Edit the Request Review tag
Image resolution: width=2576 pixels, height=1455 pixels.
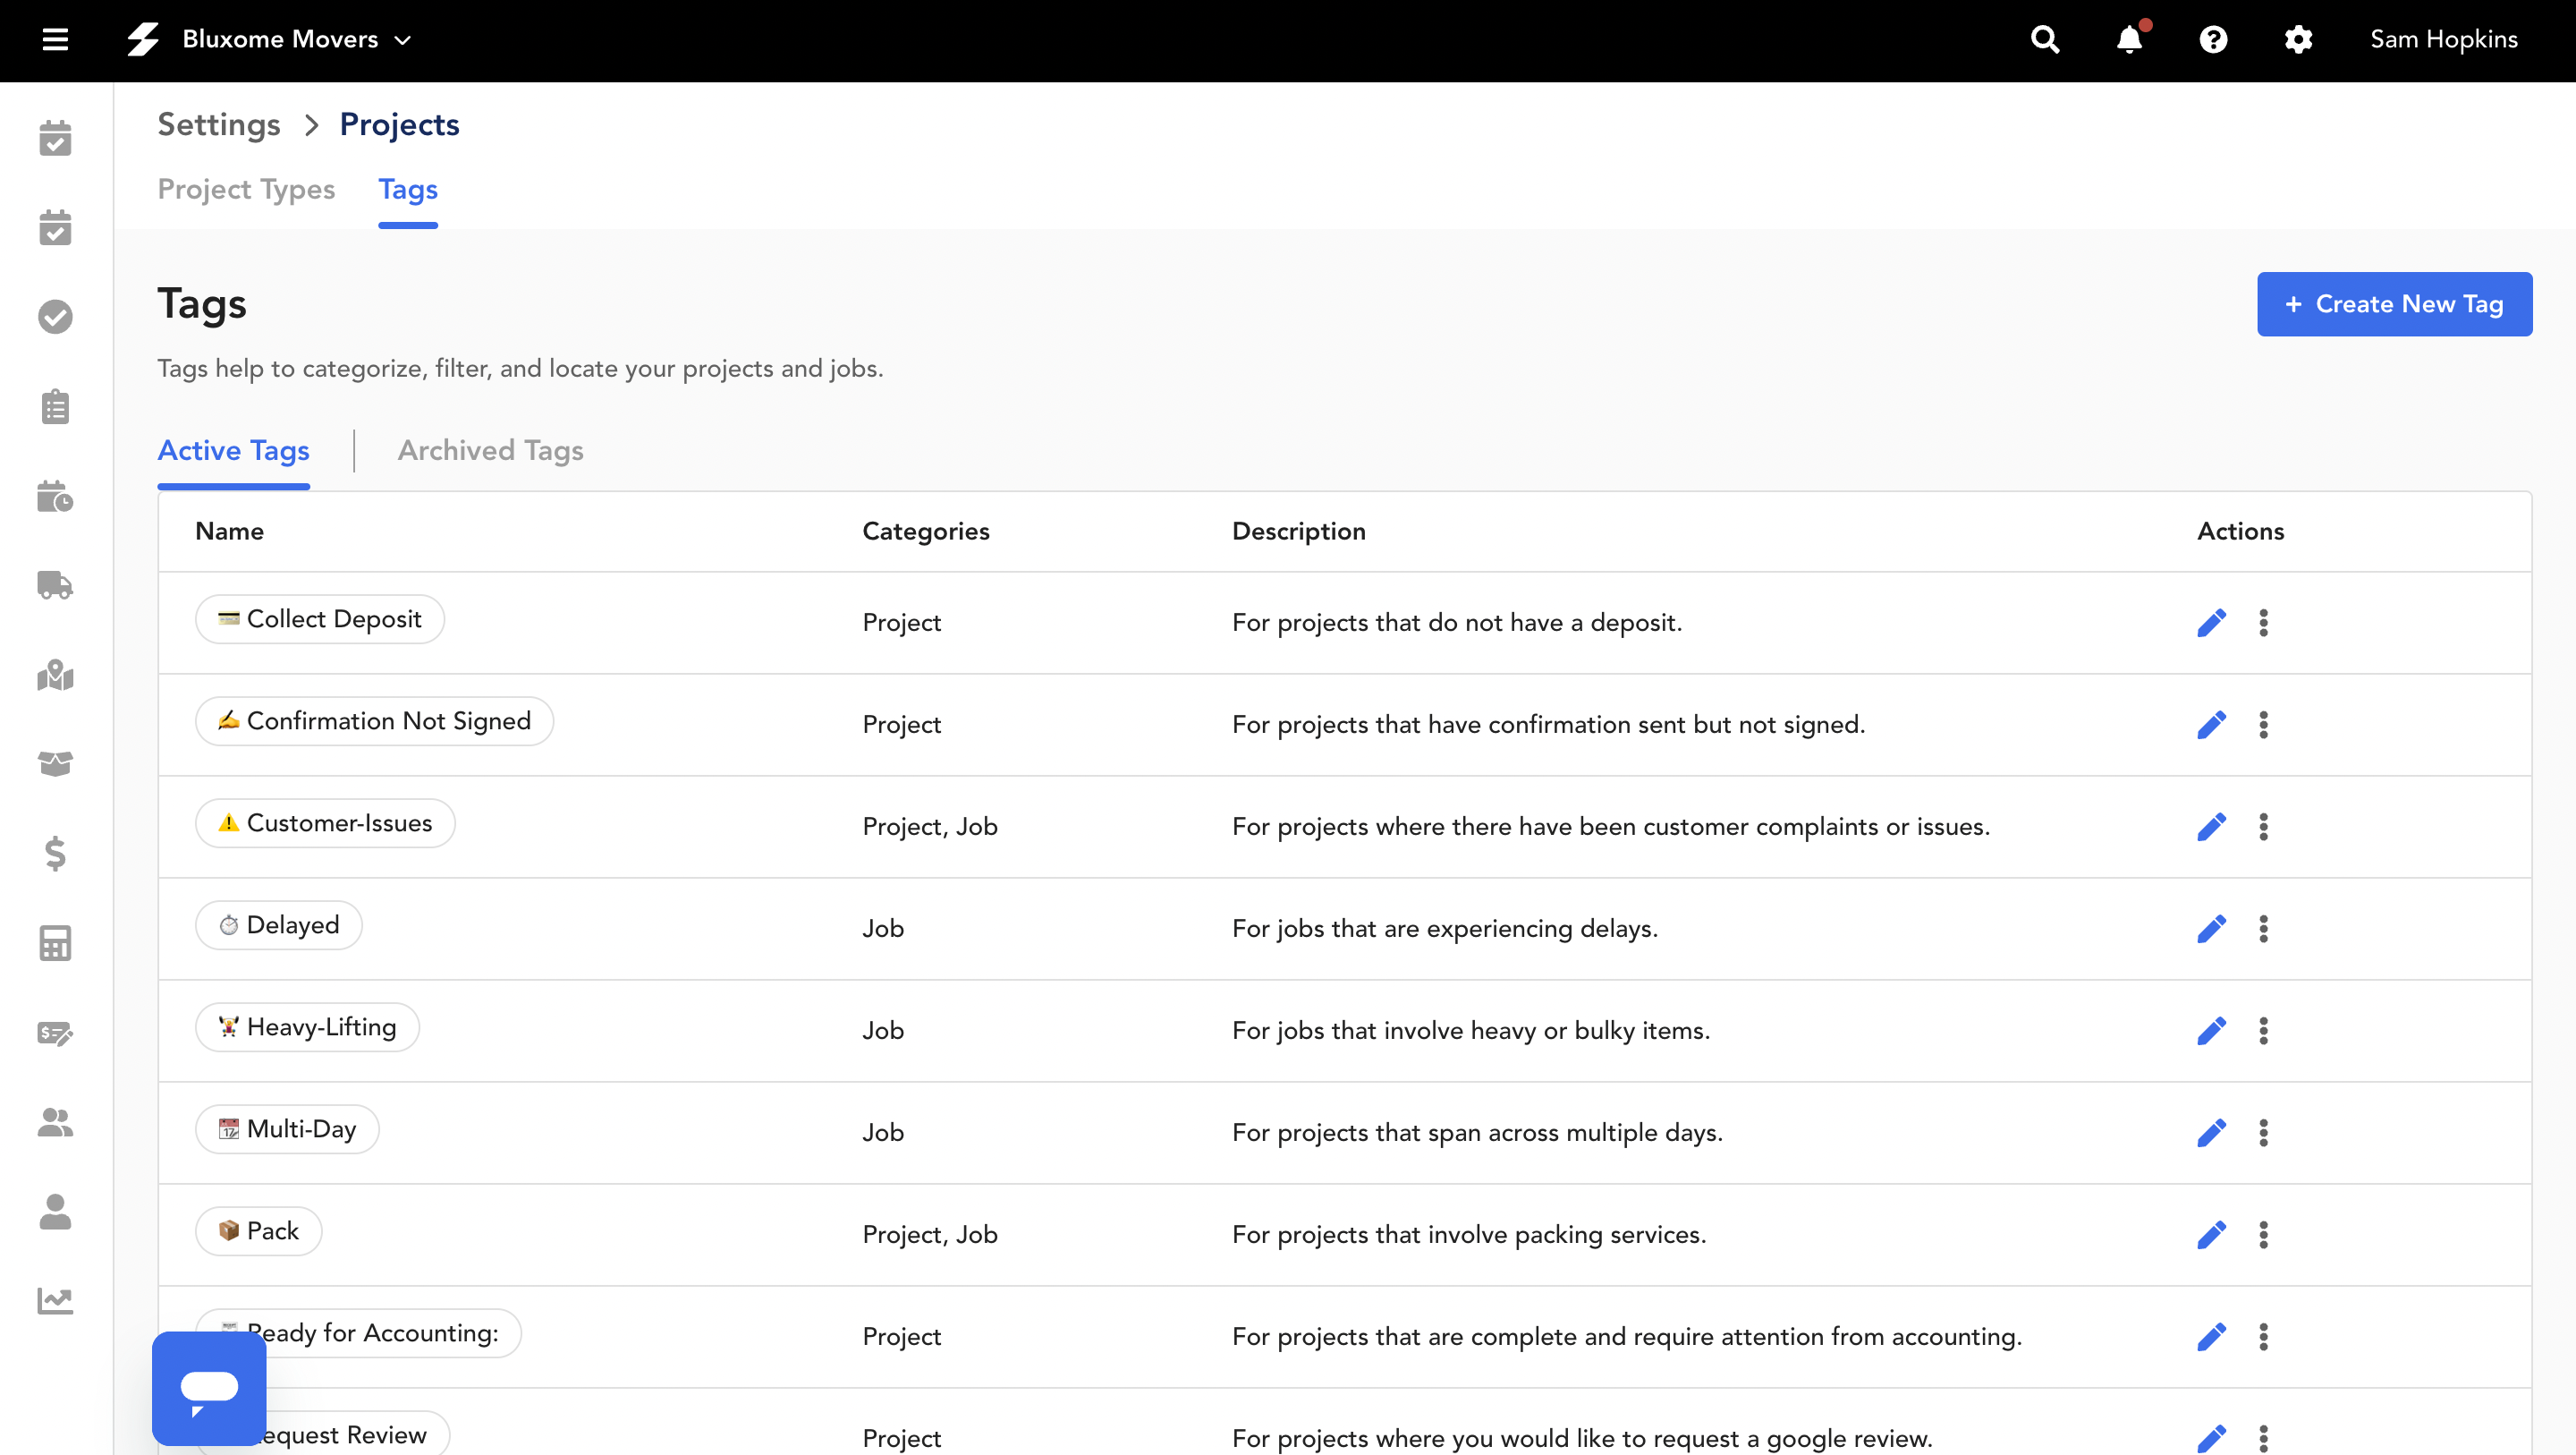[2211, 1439]
